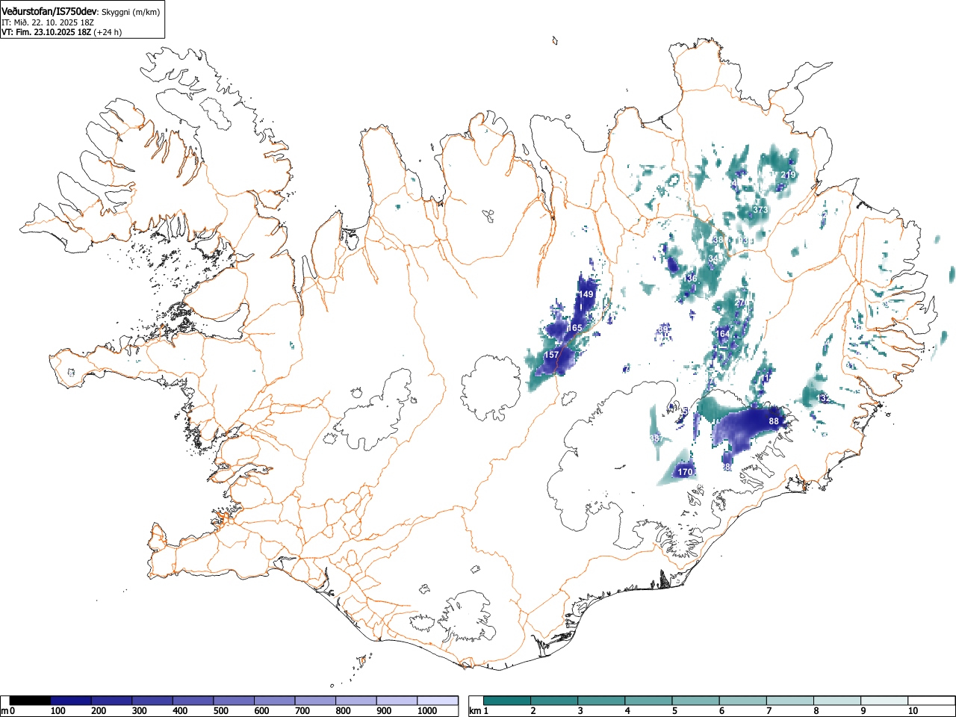Select the 6–7 km legend swatch
Image resolution: width=956 pixels, height=717 pixels.
coord(742,701)
